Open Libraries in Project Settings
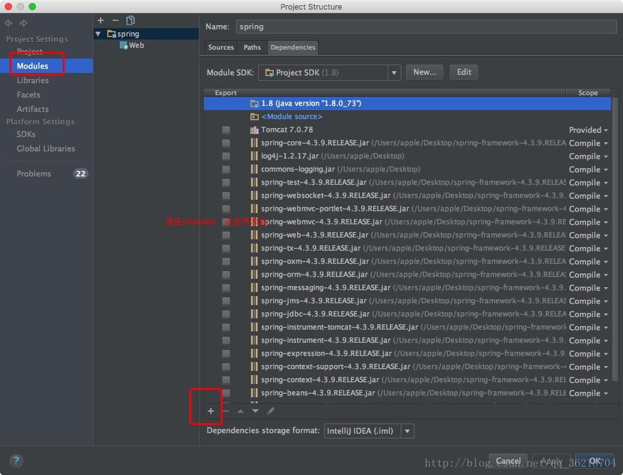Viewport: 623px width, 475px height. [x=32, y=80]
